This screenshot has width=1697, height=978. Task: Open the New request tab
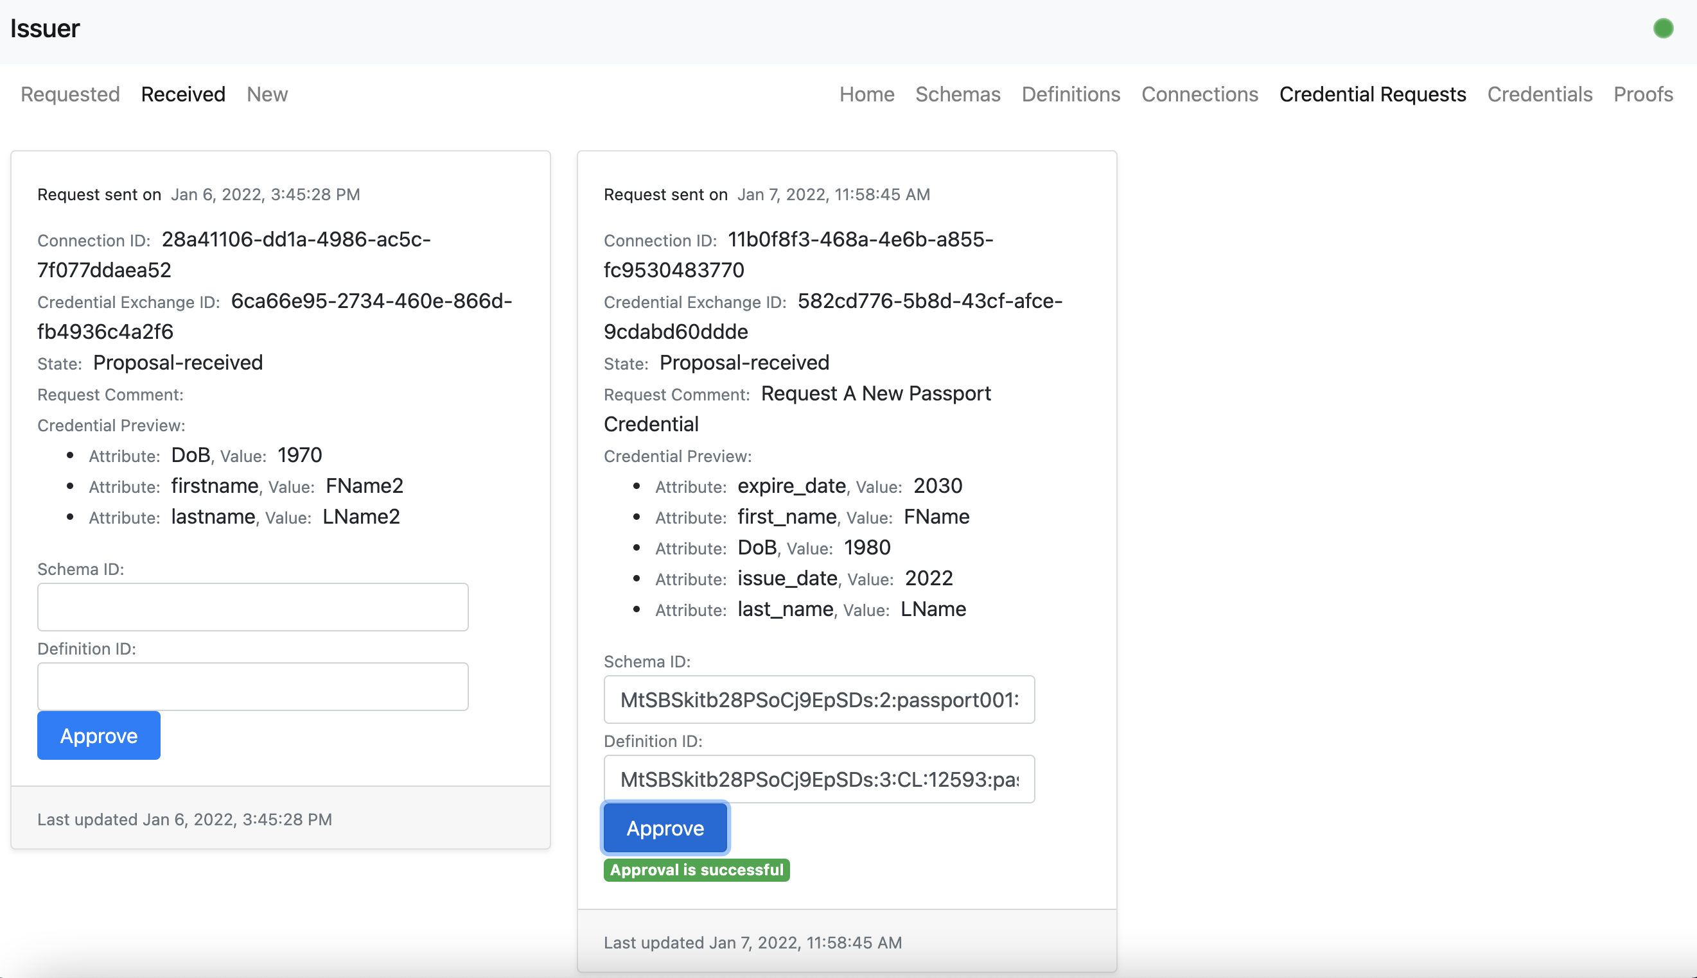267,94
